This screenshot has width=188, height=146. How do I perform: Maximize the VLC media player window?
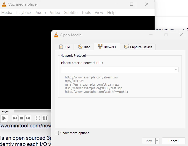pyautogui.click(x=132, y=4)
